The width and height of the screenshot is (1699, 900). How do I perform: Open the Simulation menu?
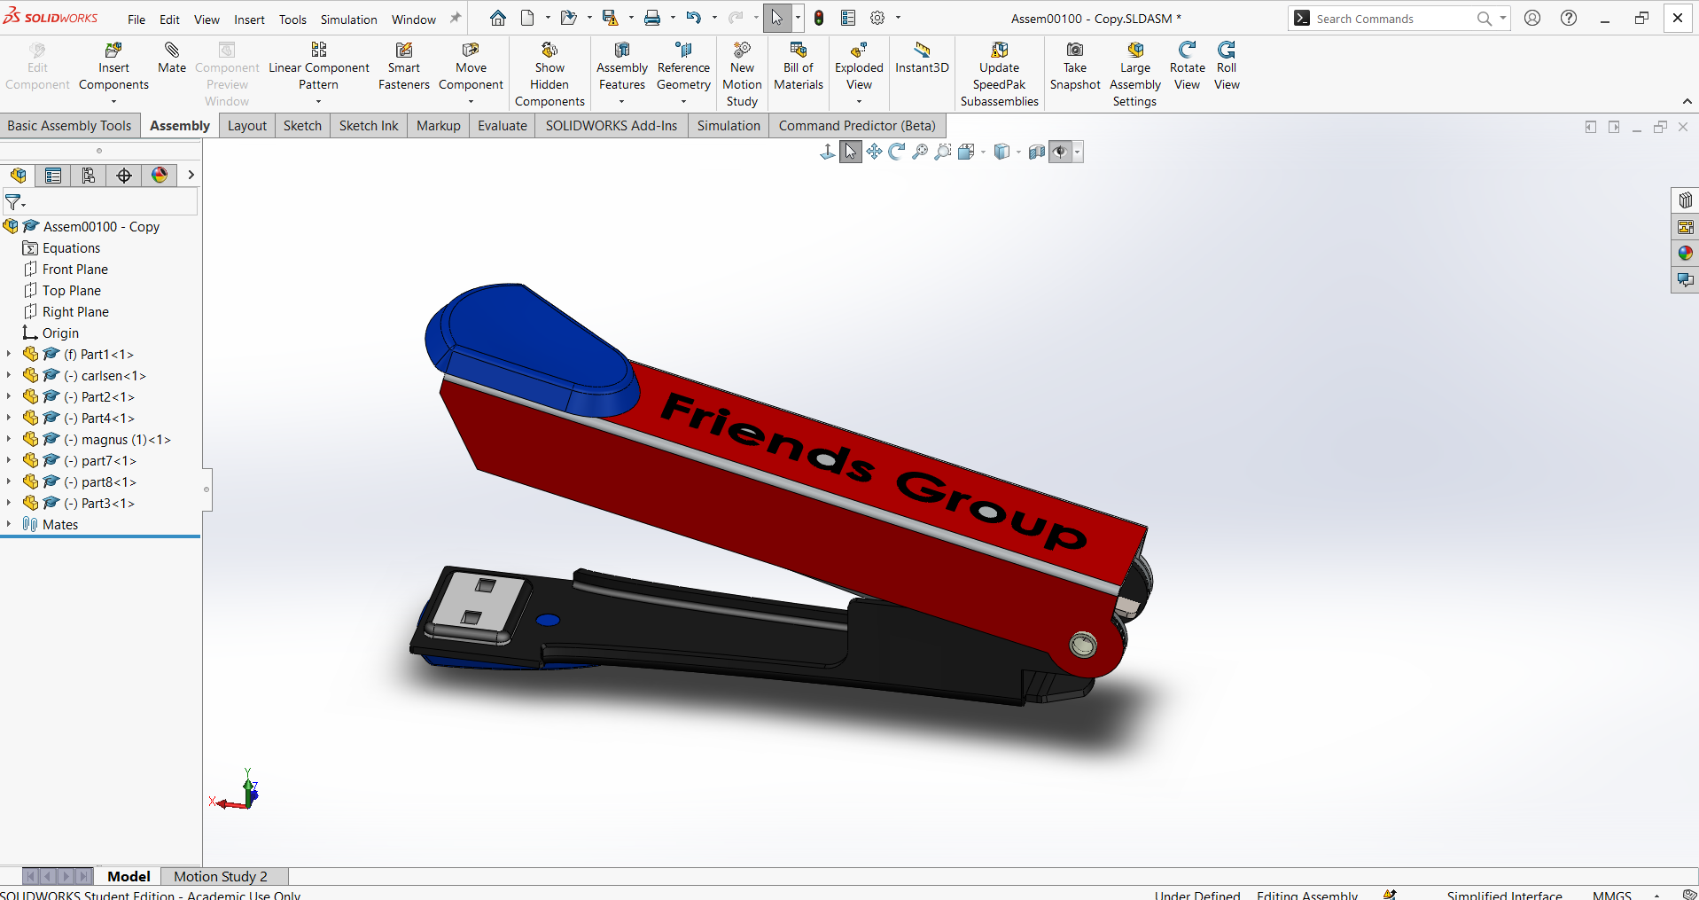coord(348,20)
